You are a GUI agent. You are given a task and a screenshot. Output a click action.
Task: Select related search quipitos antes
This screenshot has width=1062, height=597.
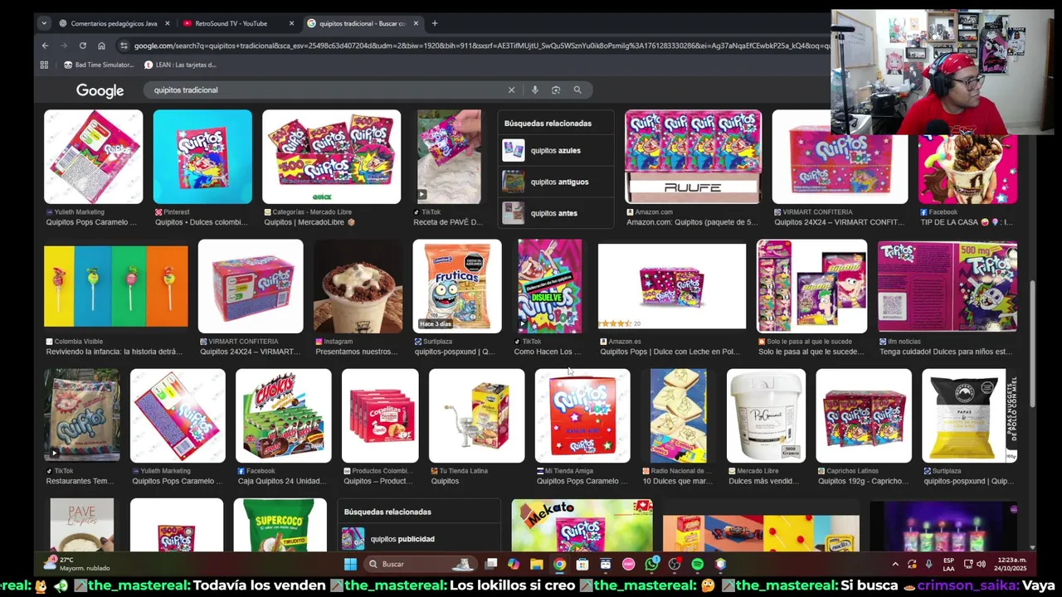coord(555,213)
